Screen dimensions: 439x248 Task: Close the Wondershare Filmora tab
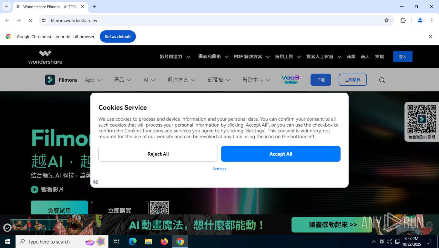click(x=83, y=6)
